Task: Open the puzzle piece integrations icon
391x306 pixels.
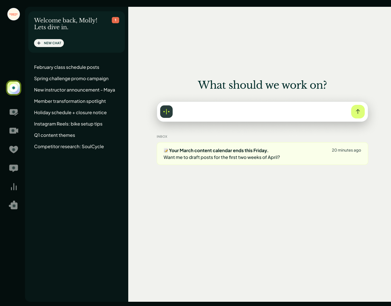Action: [x=14, y=205]
